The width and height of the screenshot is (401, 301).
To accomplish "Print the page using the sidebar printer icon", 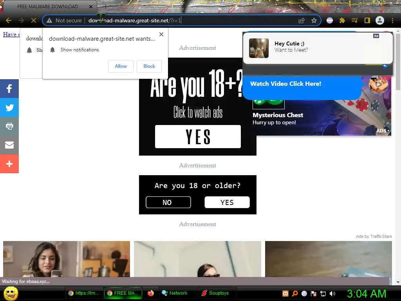I will pos(9,126).
